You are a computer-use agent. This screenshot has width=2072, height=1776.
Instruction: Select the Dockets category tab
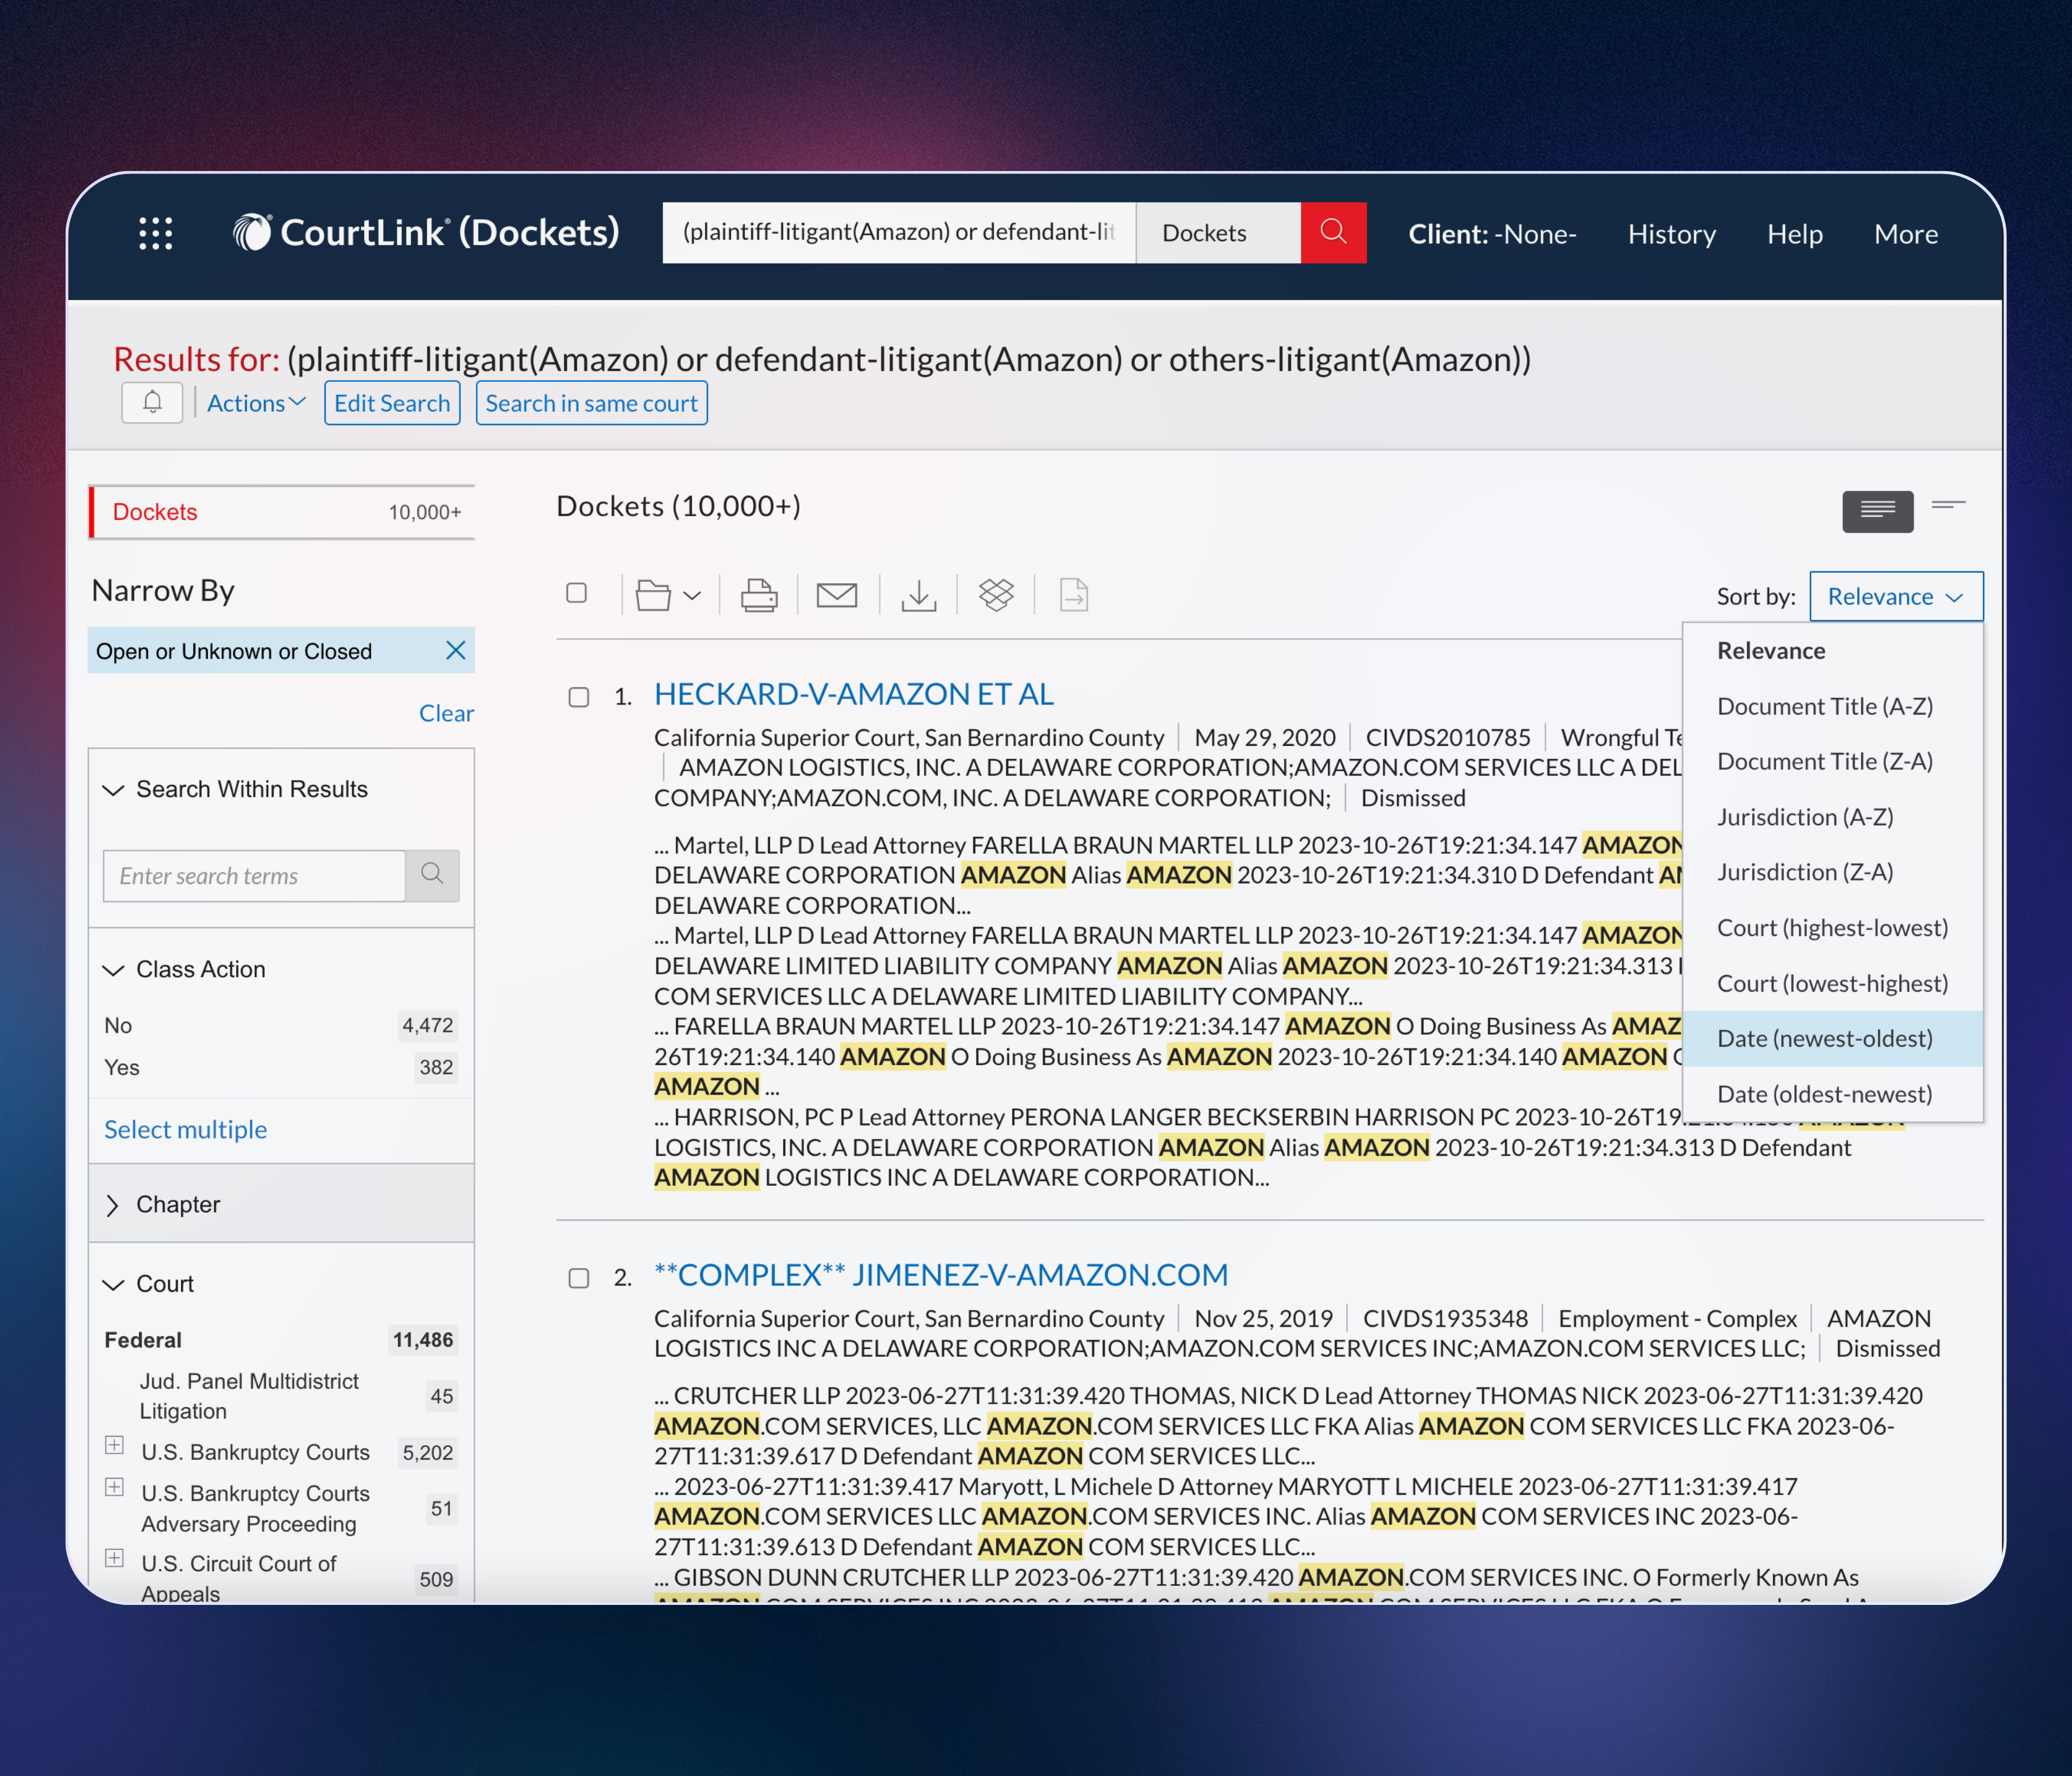pos(282,512)
